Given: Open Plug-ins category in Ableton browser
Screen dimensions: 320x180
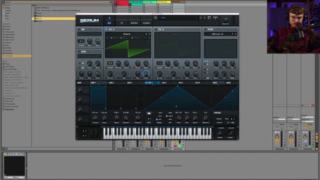Looking at the screenshot, I should click(x=8, y=42).
